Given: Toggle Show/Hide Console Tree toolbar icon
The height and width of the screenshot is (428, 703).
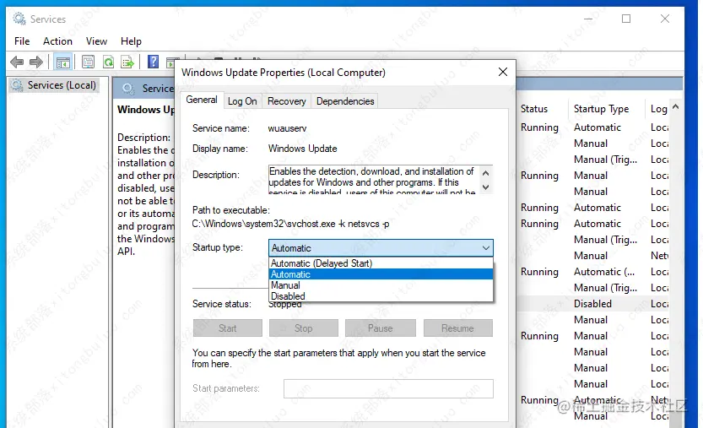Looking at the screenshot, I should (x=62, y=62).
